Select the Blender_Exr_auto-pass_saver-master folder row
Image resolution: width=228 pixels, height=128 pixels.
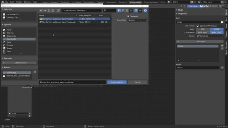coord(74,19)
